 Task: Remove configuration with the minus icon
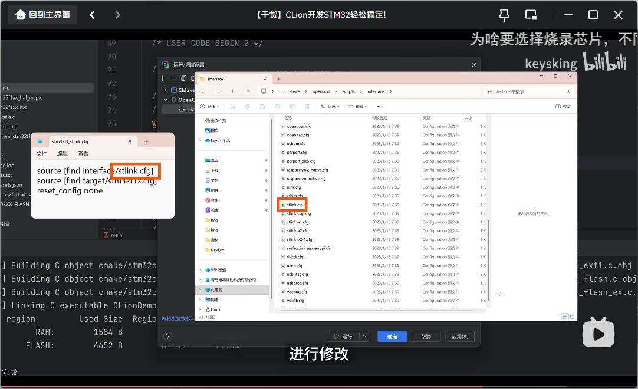click(x=173, y=78)
